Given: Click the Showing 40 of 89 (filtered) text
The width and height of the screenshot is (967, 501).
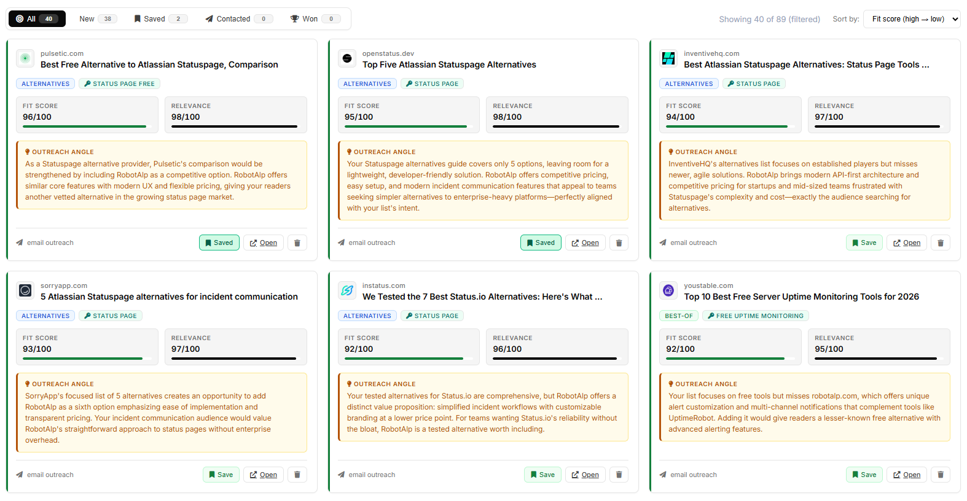Looking at the screenshot, I should [x=769, y=19].
